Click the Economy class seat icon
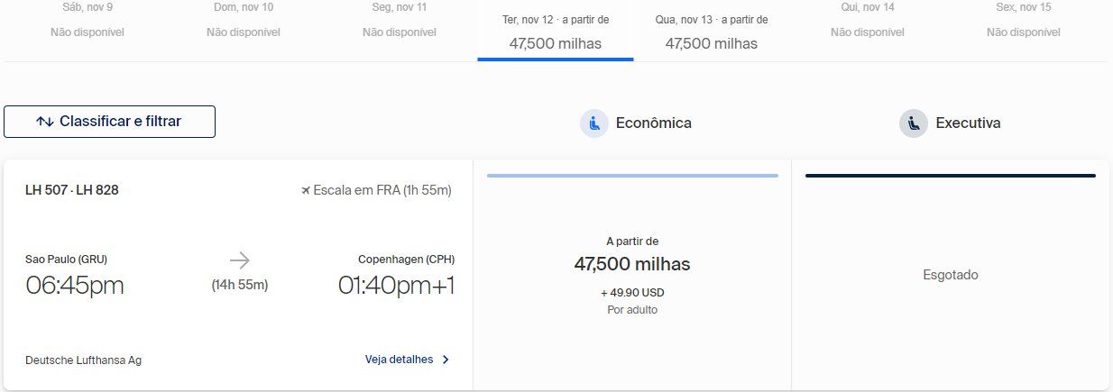The width and height of the screenshot is (1113, 392). point(594,123)
